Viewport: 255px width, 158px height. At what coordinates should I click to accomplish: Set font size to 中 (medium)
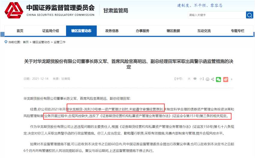195,79
